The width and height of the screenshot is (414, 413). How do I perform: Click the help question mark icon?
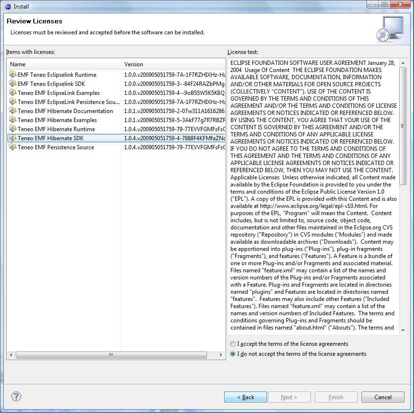[x=16, y=396]
